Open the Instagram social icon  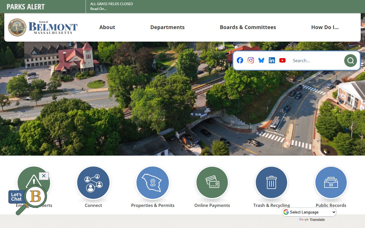(251, 60)
